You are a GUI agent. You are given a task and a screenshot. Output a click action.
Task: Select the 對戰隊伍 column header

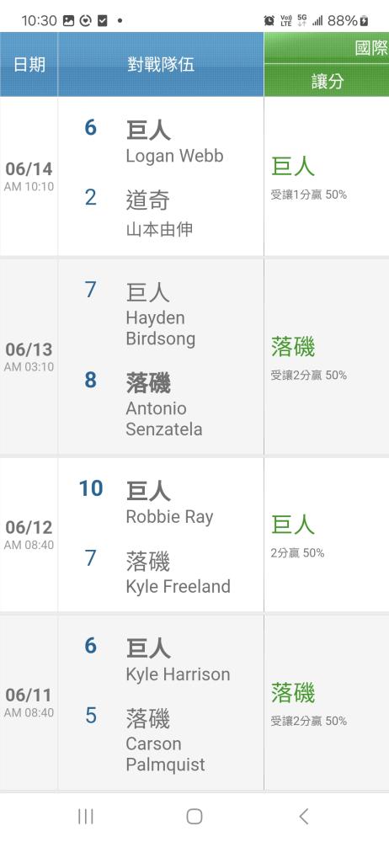tap(161, 65)
